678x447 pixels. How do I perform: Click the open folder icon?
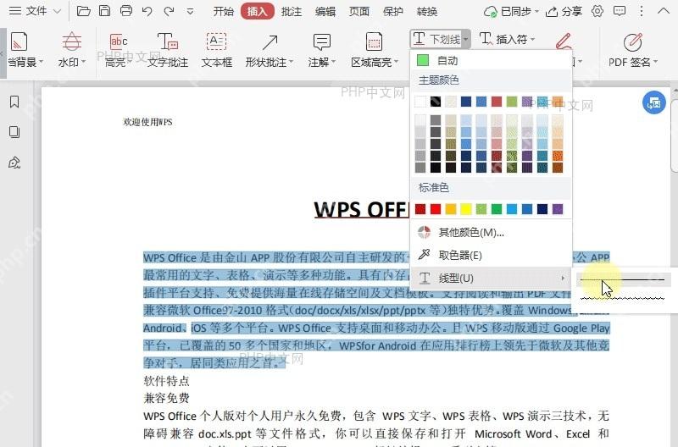click(x=83, y=11)
